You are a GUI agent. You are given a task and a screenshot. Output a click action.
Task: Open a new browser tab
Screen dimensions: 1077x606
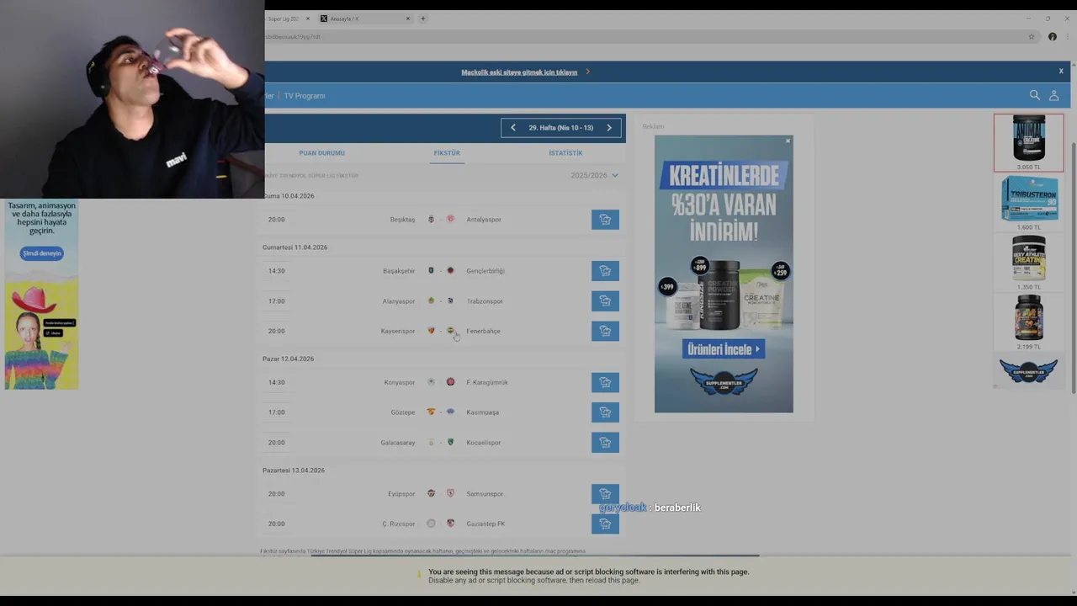coord(423,19)
